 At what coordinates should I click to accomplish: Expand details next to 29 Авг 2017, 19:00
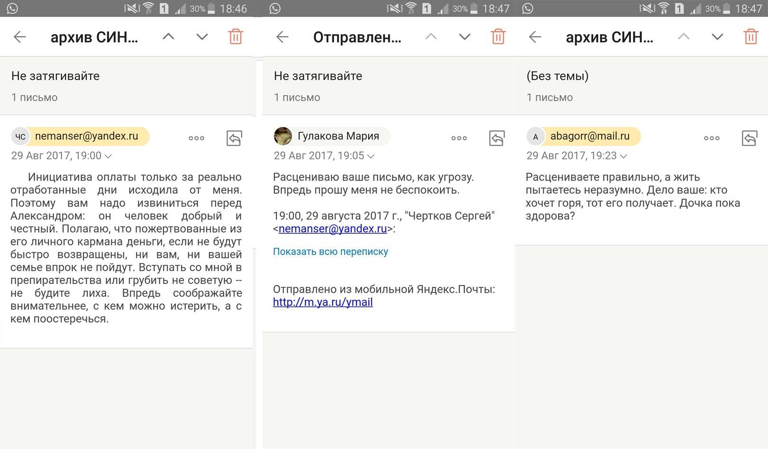click(108, 156)
